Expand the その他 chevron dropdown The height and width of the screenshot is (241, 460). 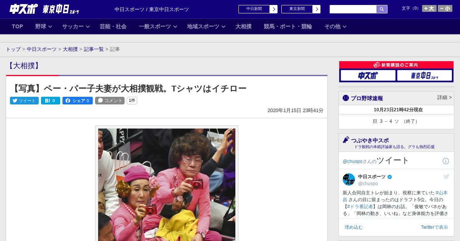point(345,26)
